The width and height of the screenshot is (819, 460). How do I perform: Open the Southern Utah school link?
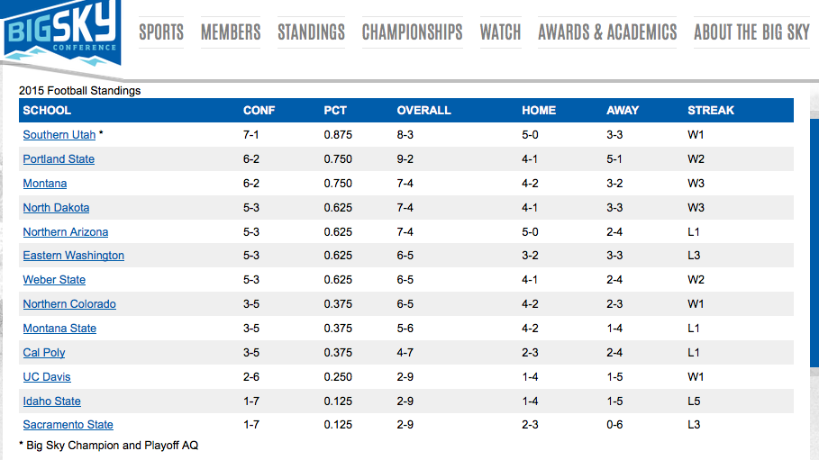pyautogui.click(x=59, y=135)
